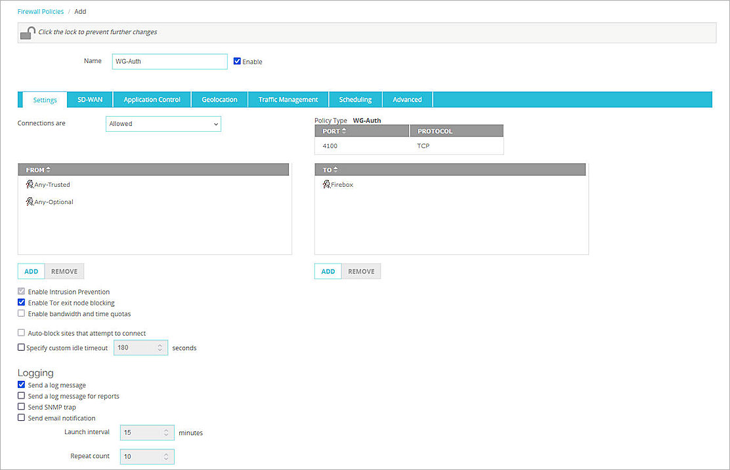Click ADD under the FROM list

point(31,271)
